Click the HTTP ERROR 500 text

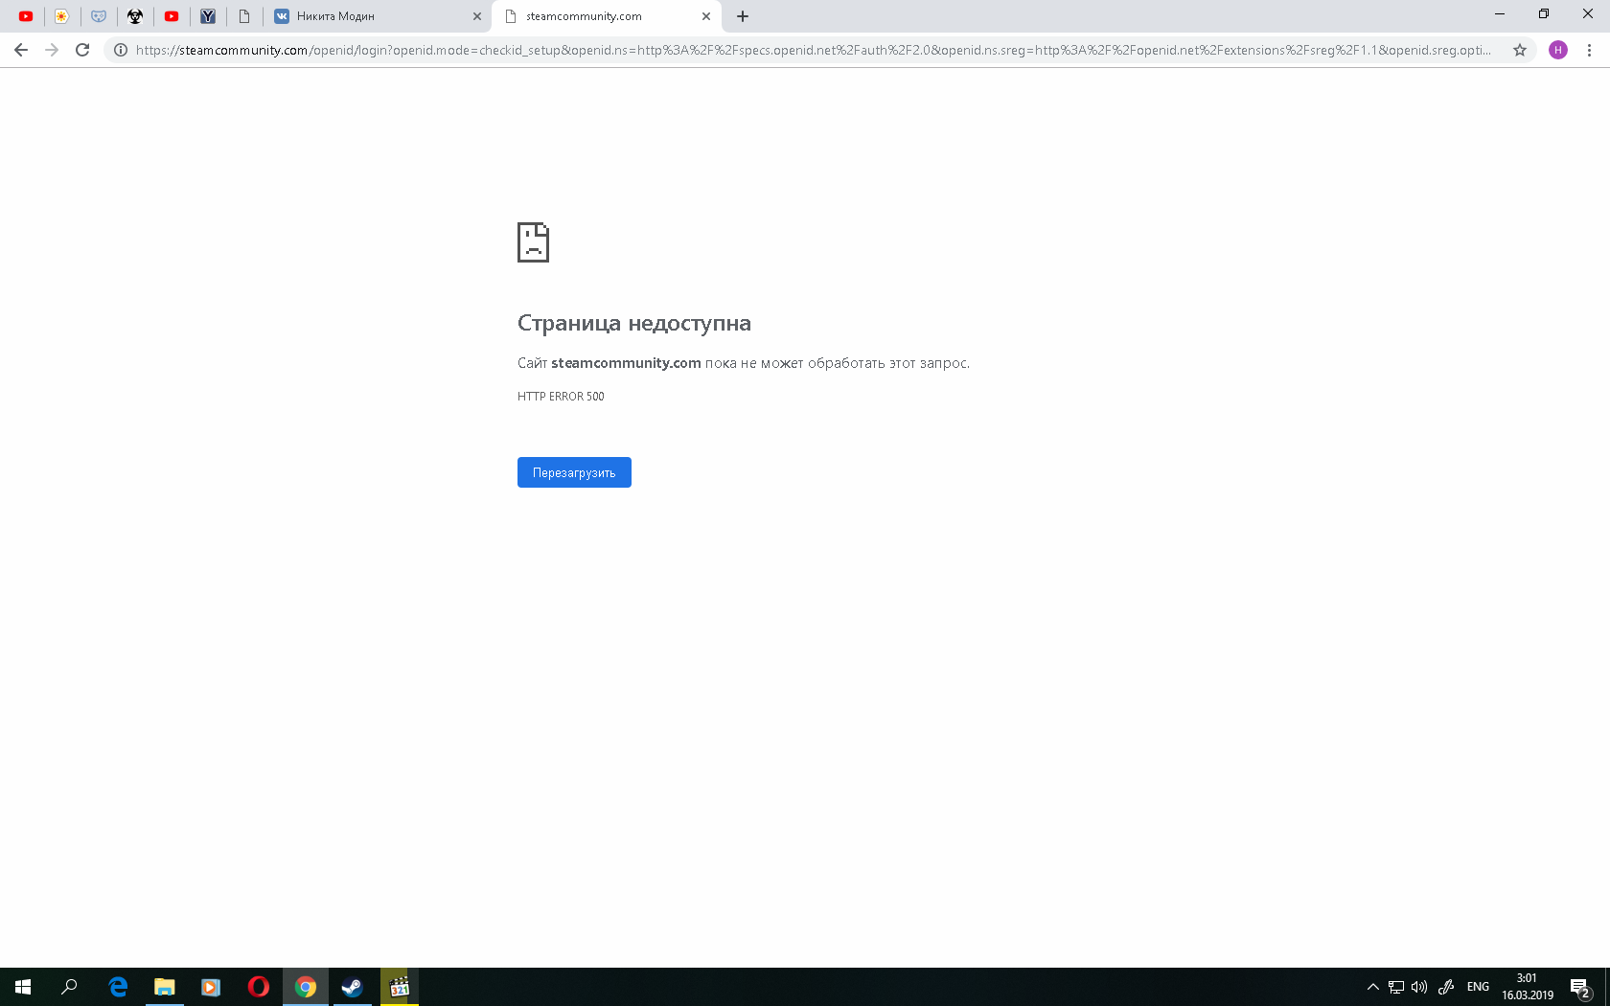click(x=561, y=397)
